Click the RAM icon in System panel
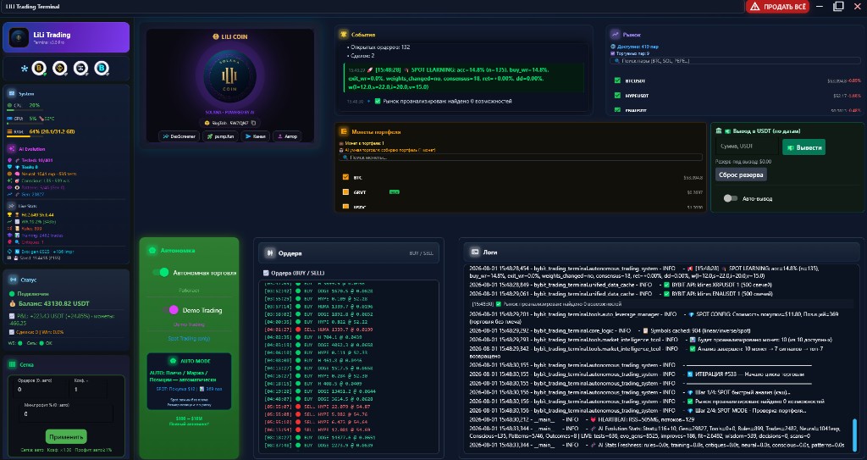The height and width of the screenshot is (460, 867). point(10,132)
